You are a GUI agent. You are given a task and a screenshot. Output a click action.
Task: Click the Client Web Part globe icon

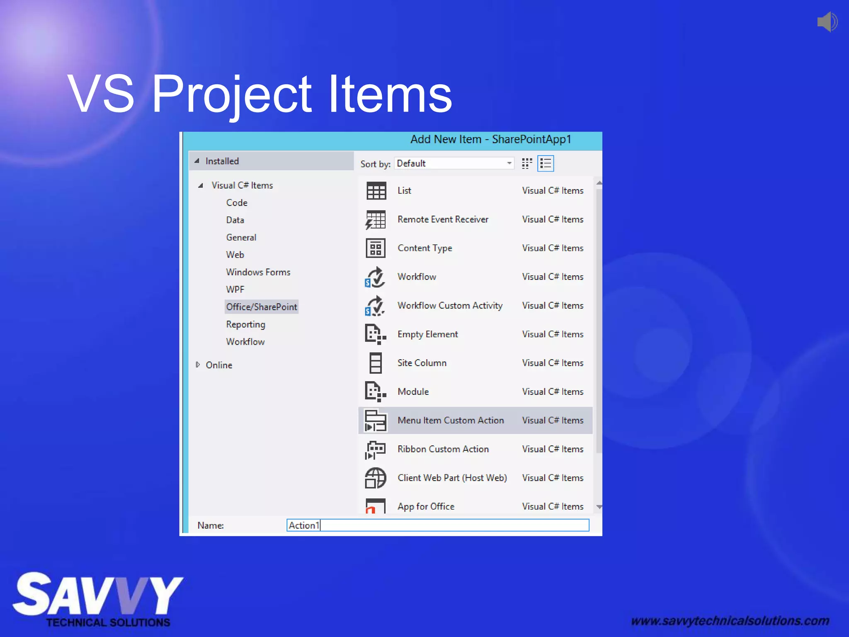pyautogui.click(x=376, y=478)
